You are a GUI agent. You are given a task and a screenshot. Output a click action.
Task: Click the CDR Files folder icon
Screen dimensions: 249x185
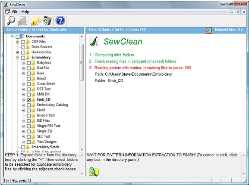pos(28,42)
